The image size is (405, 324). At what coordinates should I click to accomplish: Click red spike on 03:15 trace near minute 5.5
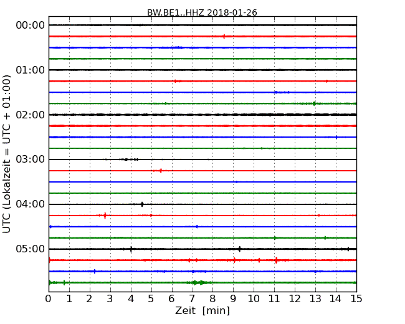click(161, 171)
